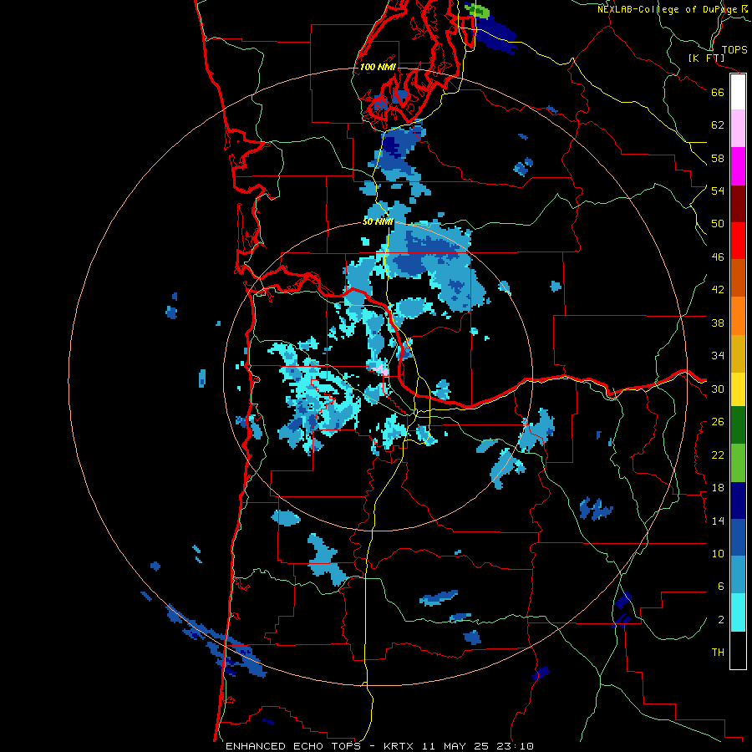Screen dimensions: 752x752
Task: Click the '50 NMI' range ring label
Action: click(x=378, y=221)
